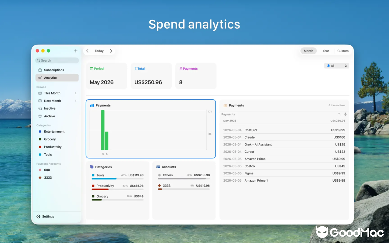
Task: Click the Tools row in Categories panel
Action: pyautogui.click(x=118, y=176)
